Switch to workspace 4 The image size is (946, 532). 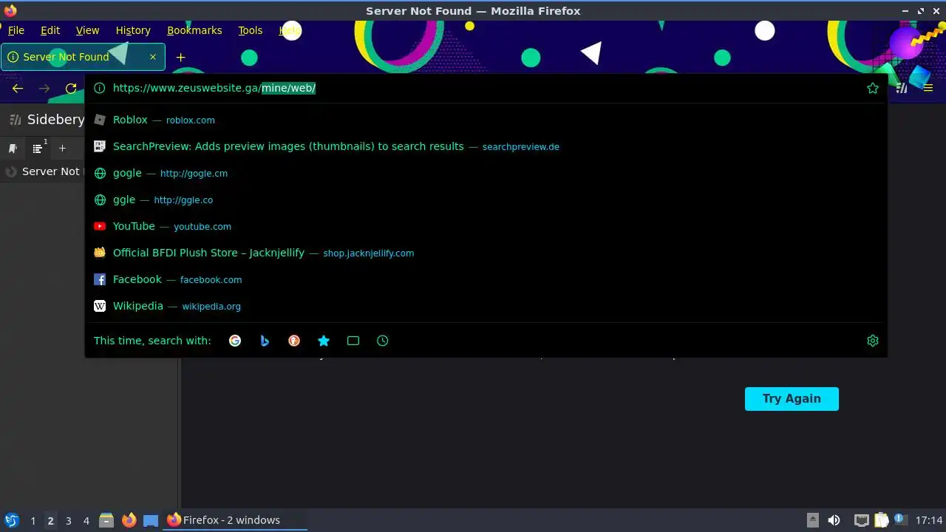click(x=86, y=521)
